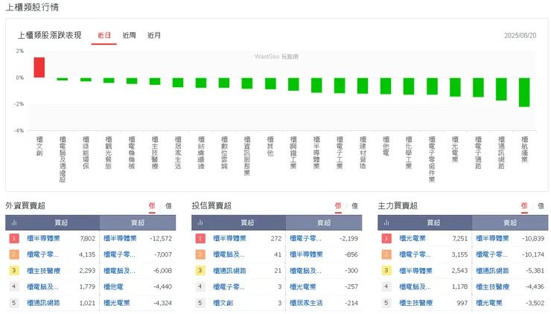
Task: Open 櫃通訊網路 in 外資 買超 column
Action: click(43, 303)
